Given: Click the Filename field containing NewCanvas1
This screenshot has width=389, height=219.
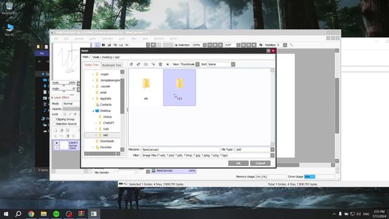Looking at the screenshot, I should coord(181,150).
